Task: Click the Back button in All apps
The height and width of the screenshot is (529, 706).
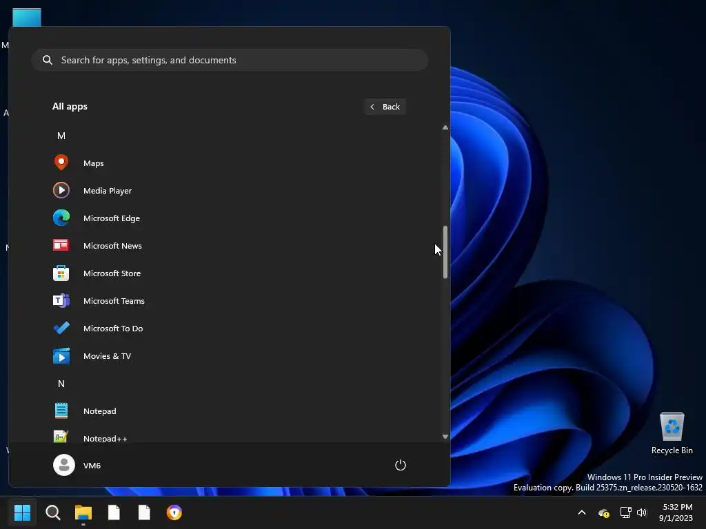Action: click(385, 107)
